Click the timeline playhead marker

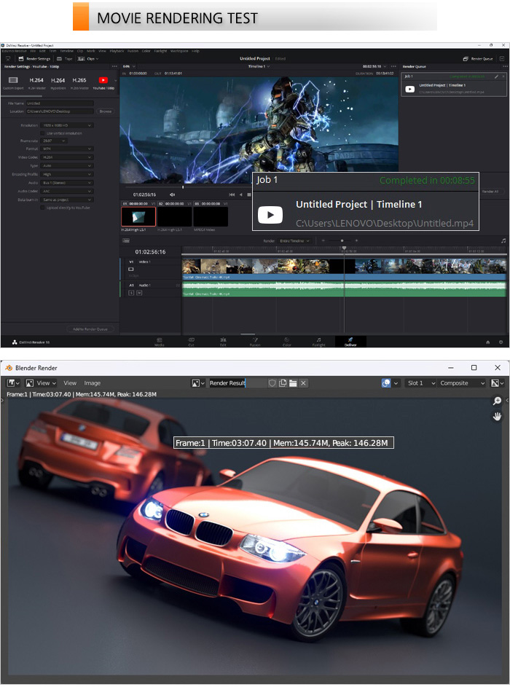(345, 248)
